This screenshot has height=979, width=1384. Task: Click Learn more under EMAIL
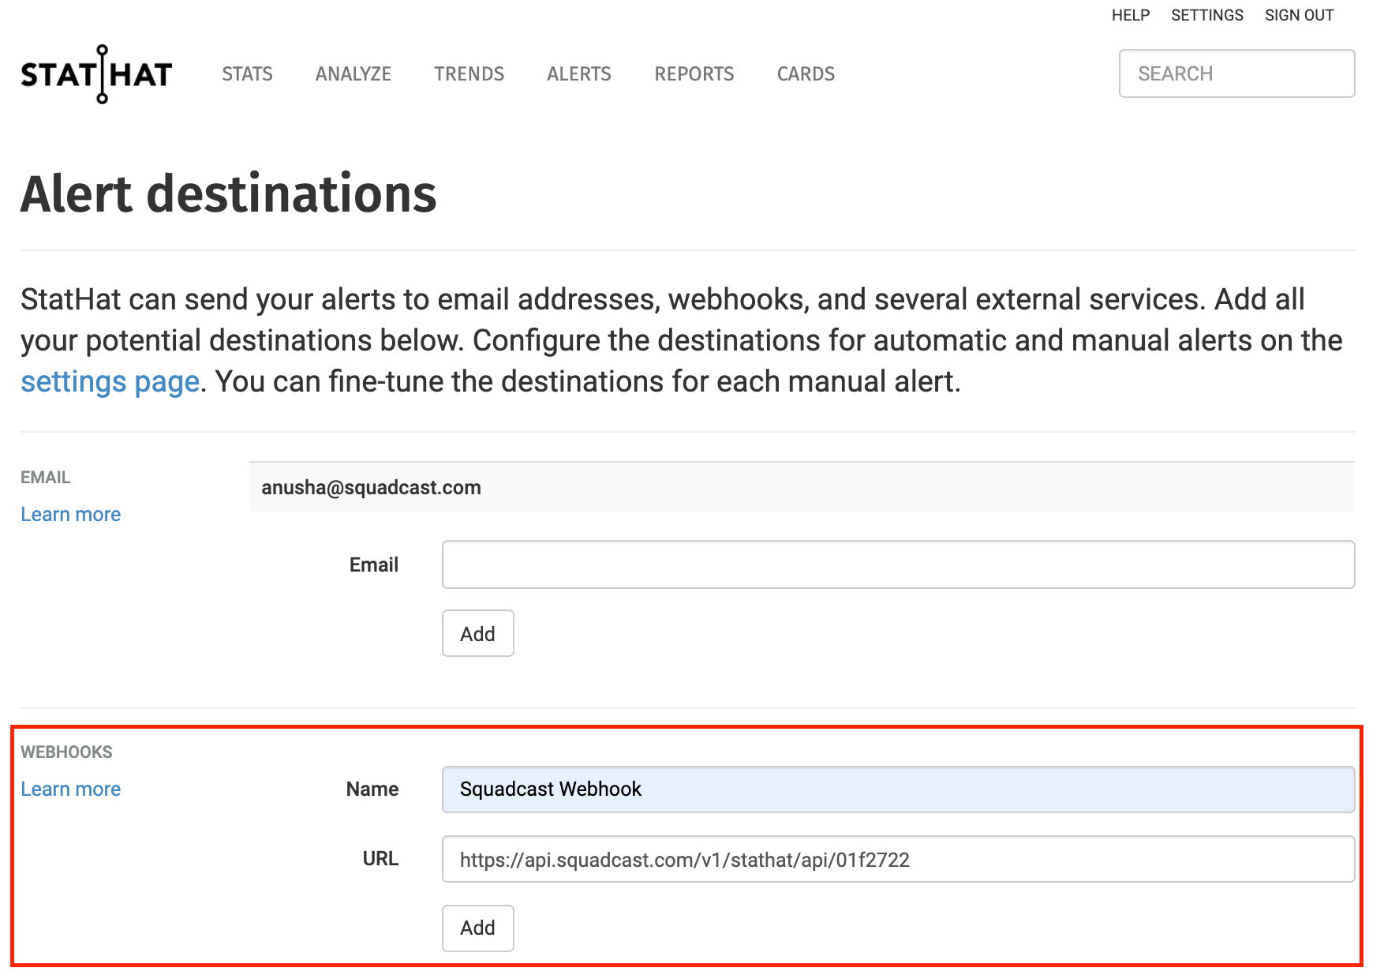click(x=71, y=515)
